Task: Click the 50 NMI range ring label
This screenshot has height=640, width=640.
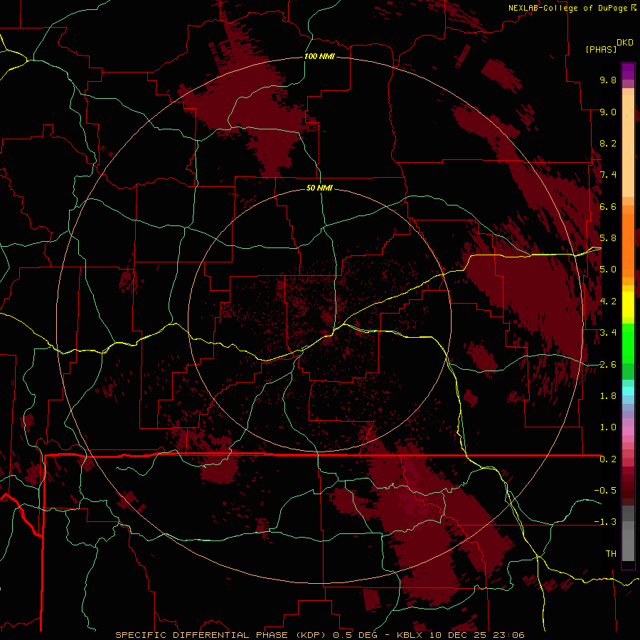Action: click(319, 188)
